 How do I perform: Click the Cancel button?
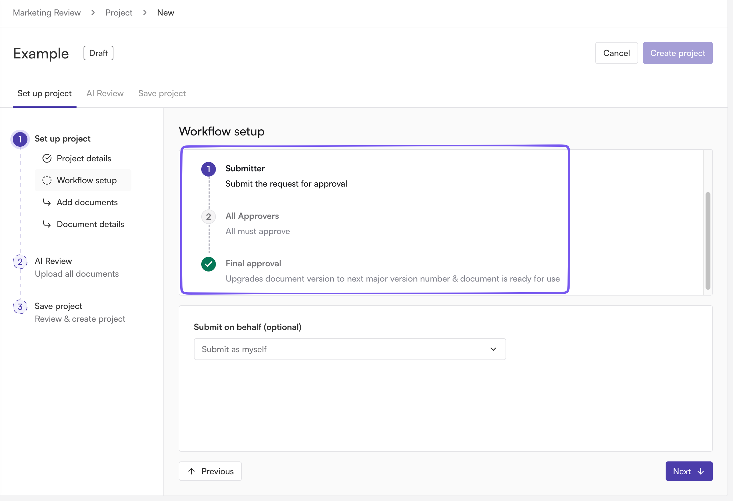616,53
